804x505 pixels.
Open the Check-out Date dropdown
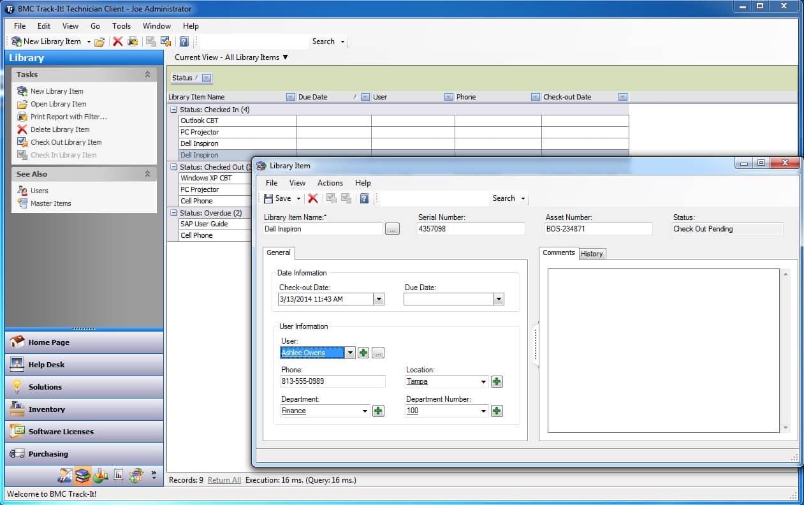379,299
